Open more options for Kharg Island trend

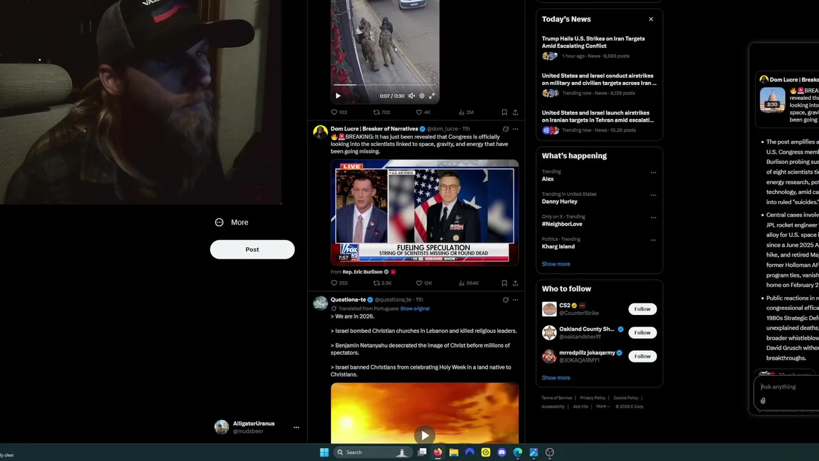(653, 240)
